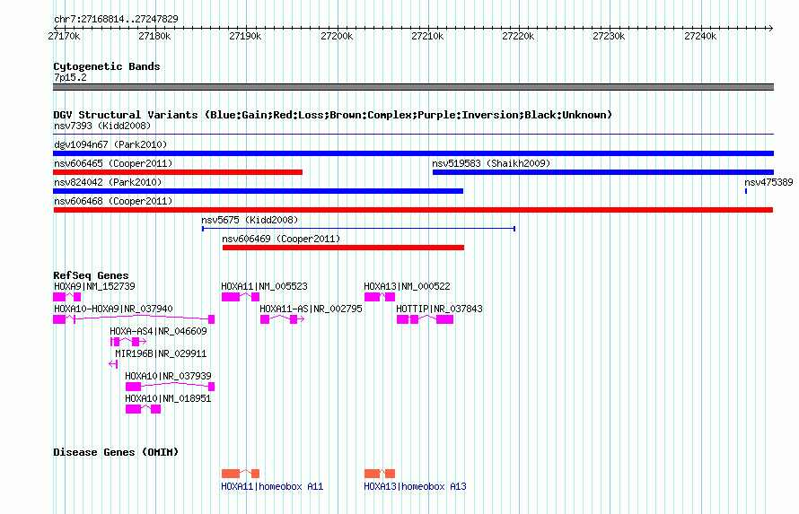Select the nsv519583 (Shaikh2009) label
799x514 pixels.
point(491,163)
